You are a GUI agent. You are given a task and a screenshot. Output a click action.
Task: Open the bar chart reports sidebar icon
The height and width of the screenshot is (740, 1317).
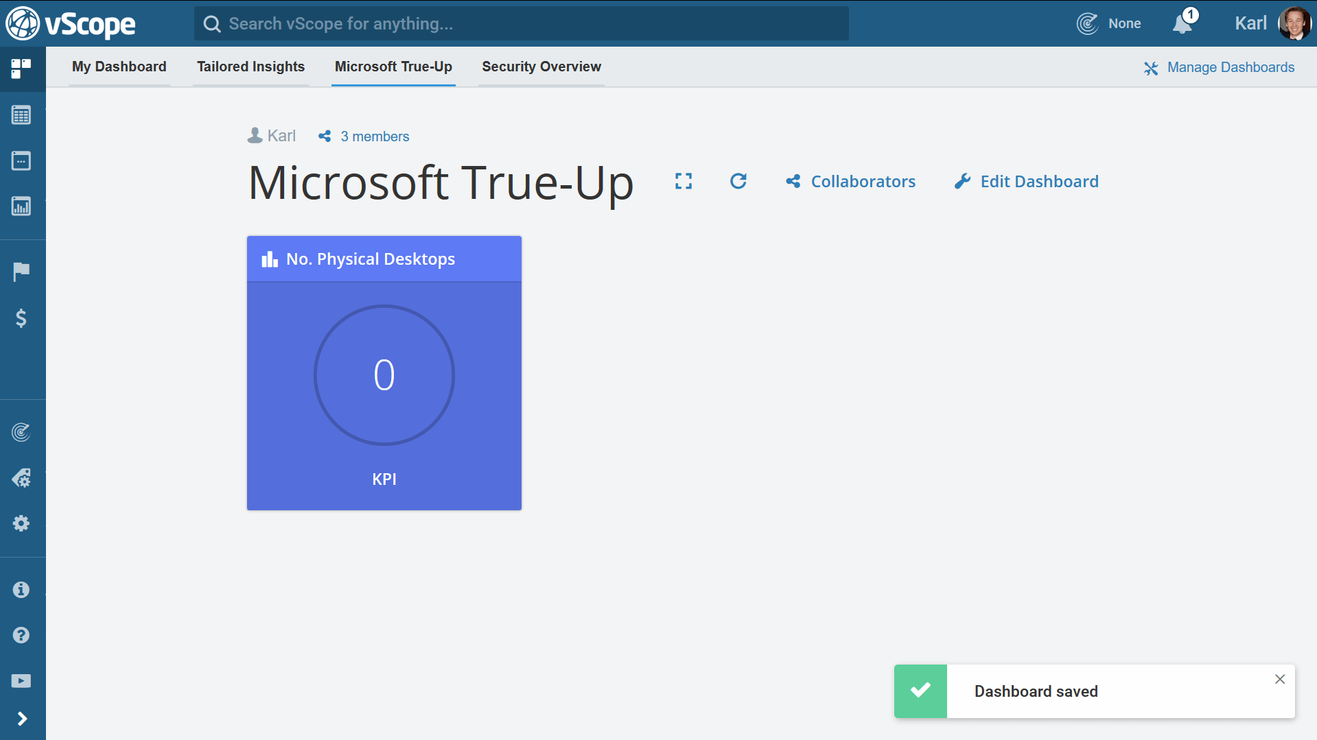21,206
